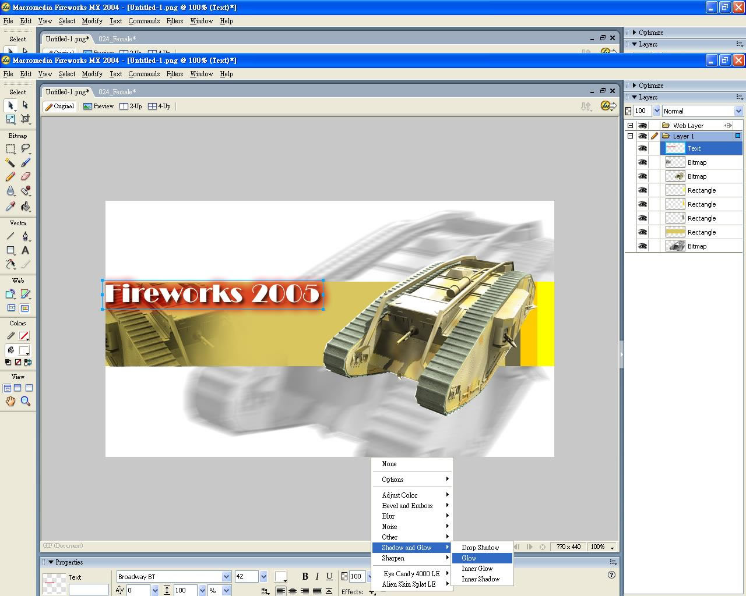This screenshot has width=746, height=596.
Task: Open the 100% canvas zoom dropdown
Action: coord(612,547)
